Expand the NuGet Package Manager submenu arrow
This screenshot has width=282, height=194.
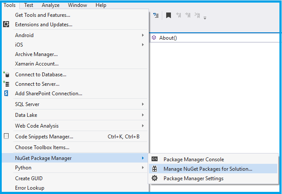[143, 158]
